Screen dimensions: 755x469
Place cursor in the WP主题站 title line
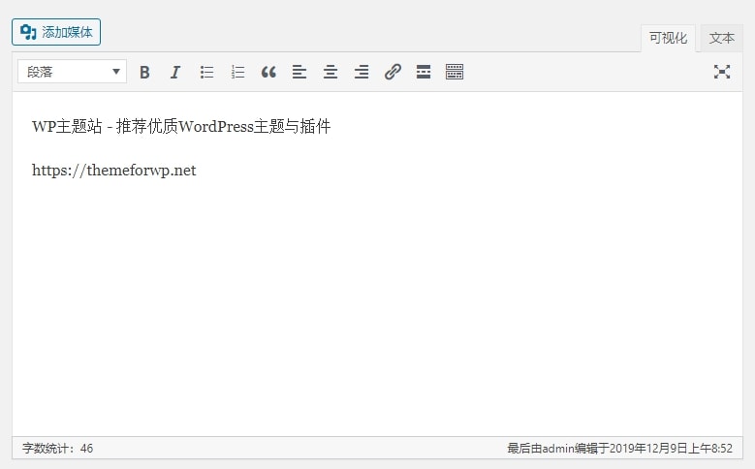(x=181, y=127)
